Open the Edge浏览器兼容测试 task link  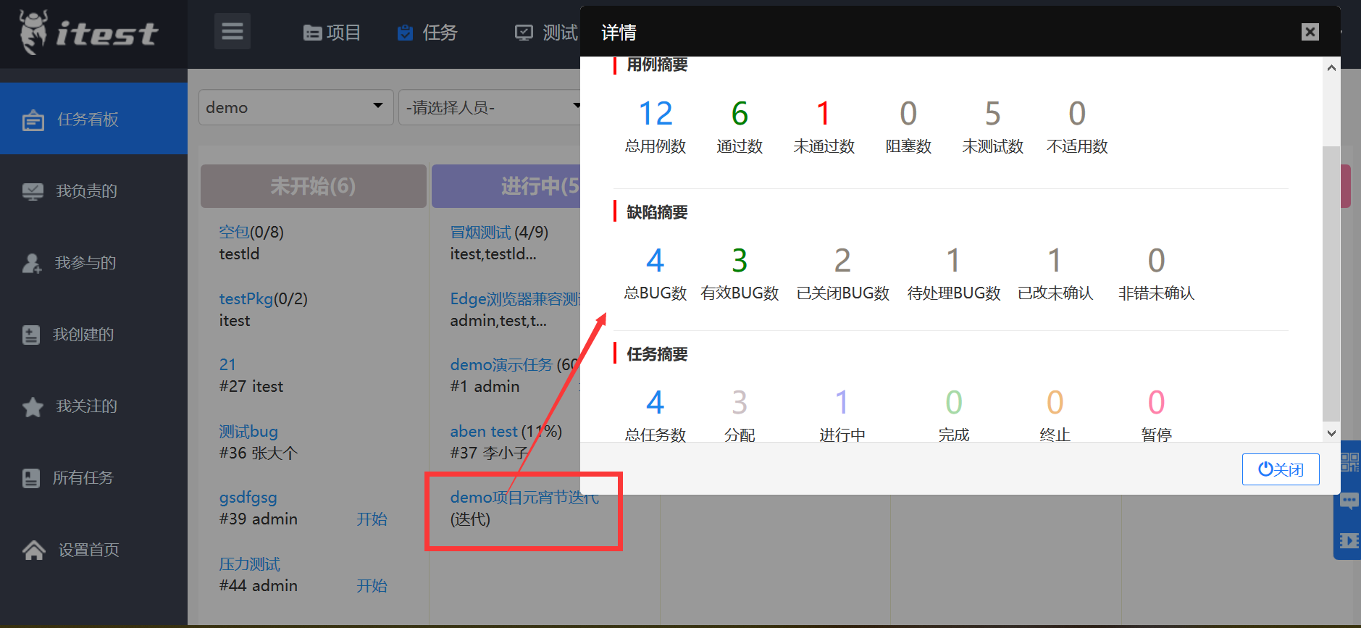[x=515, y=298]
